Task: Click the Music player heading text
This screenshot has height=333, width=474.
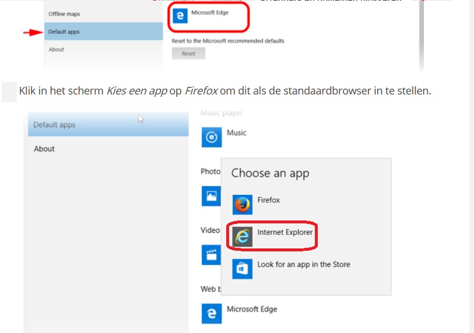Action: point(222,113)
